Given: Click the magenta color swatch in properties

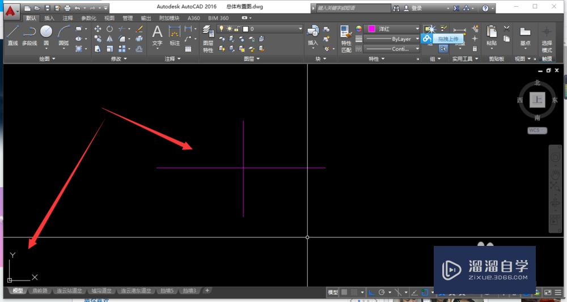Looking at the screenshot, I should tap(371, 28).
